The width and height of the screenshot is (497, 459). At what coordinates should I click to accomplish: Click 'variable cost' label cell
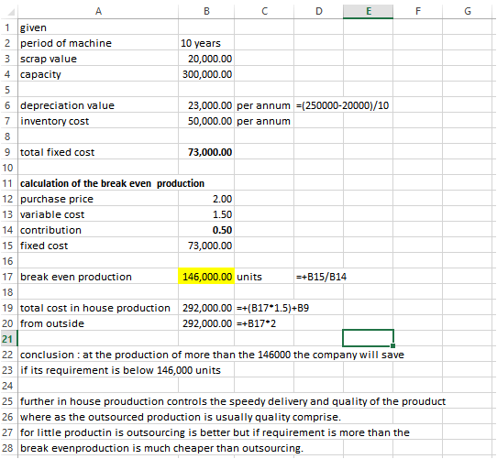(x=98, y=214)
